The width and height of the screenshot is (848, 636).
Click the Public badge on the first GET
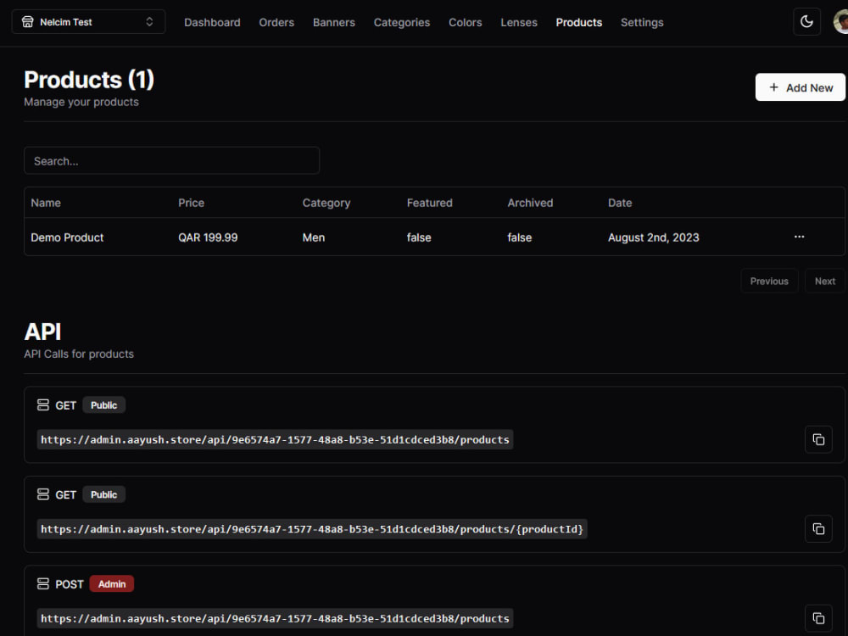pyautogui.click(x=103, y=404)
